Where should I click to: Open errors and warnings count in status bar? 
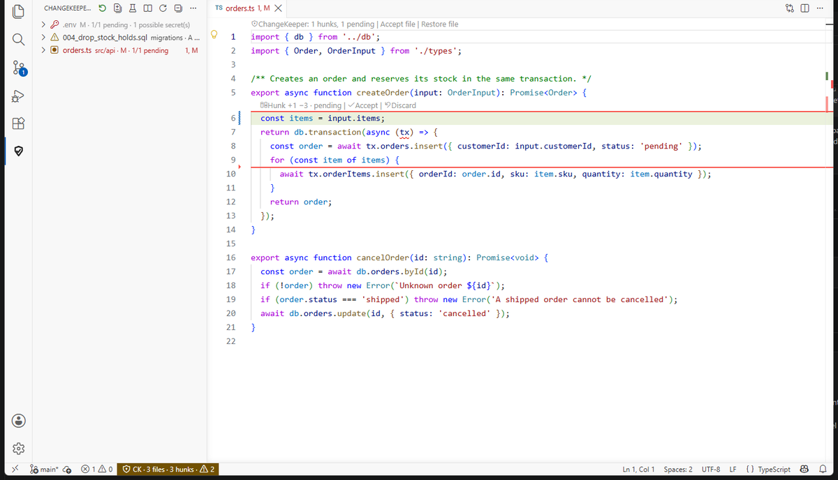tap(96, 470)
